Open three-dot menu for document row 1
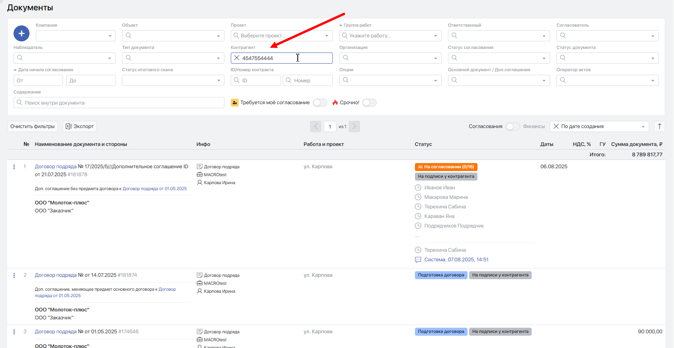Viewport: 674px width, 348px height. pyautogui.click(x=14, y=167)
